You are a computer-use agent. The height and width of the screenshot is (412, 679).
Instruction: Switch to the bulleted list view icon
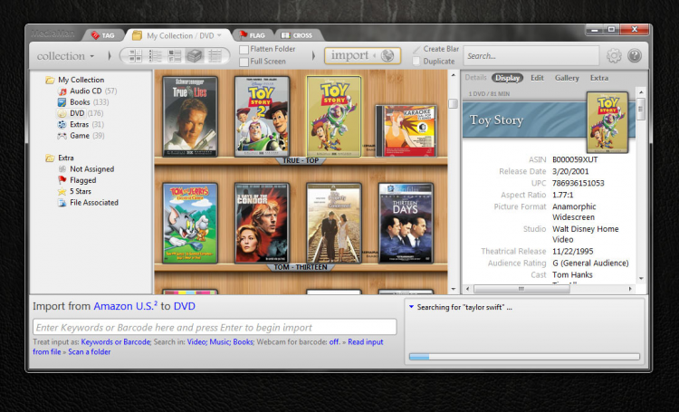pyautogui.click(x=155, y=56)
